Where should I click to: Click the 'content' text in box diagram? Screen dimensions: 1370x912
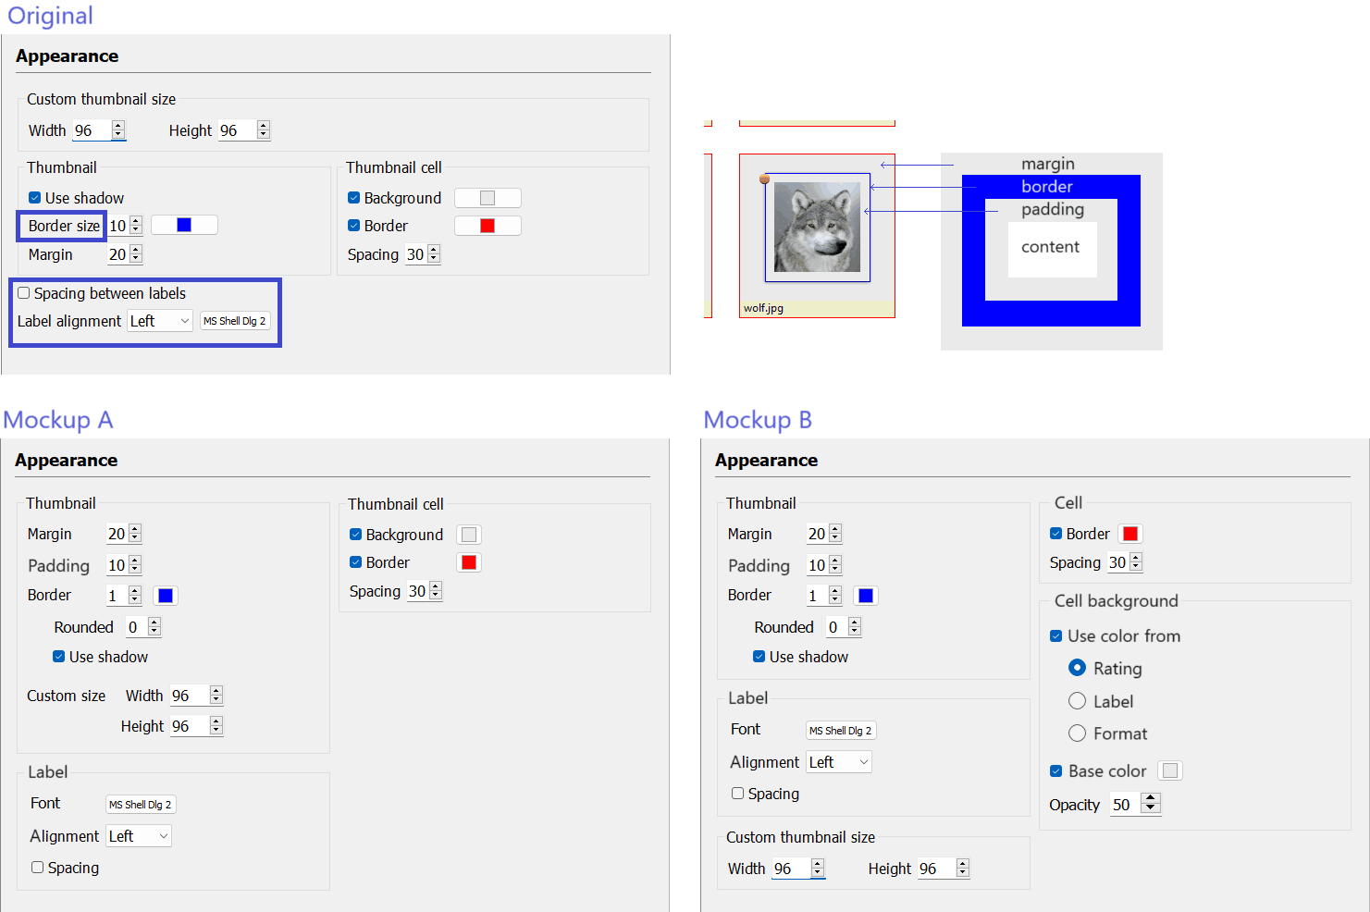[1050, 247]
